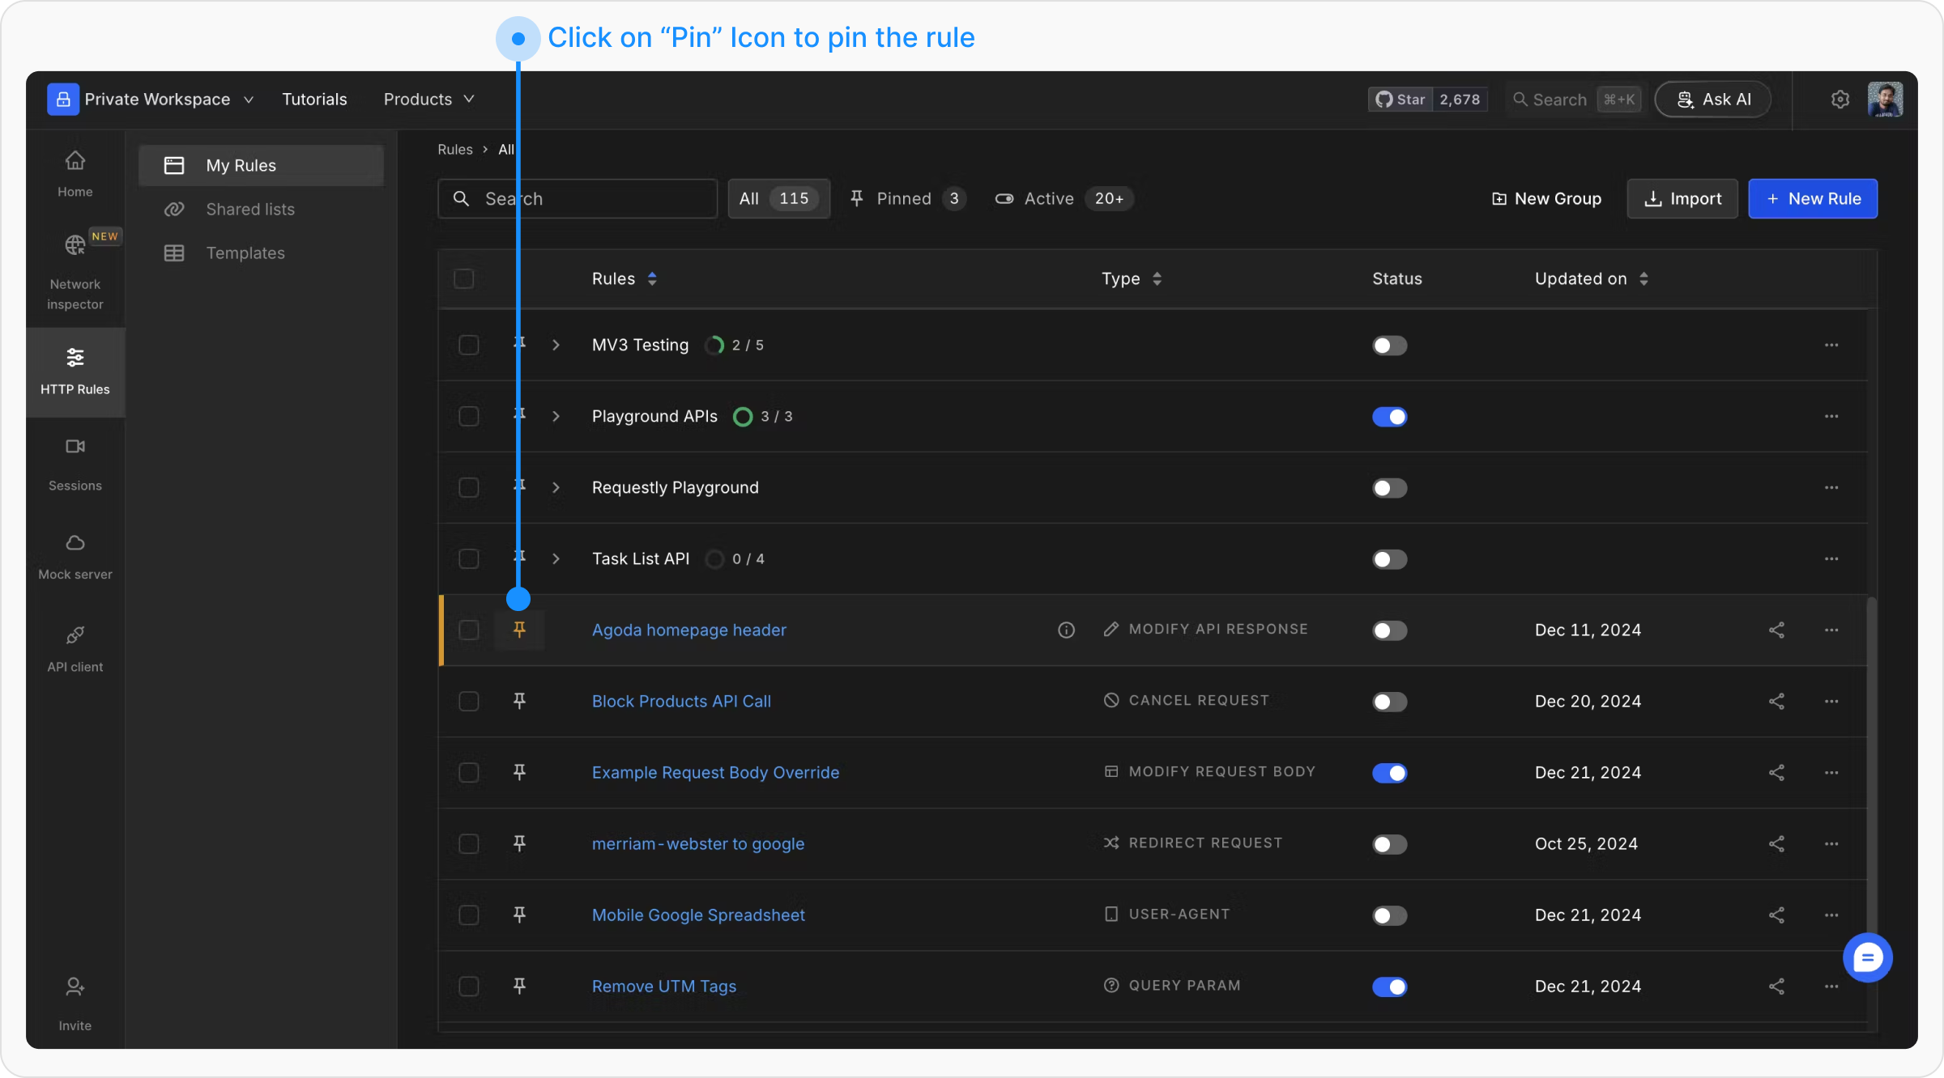Disable the Example Request Body Override toggle
This screenshot has width=1944, height=1078.
coord(1389,773)
